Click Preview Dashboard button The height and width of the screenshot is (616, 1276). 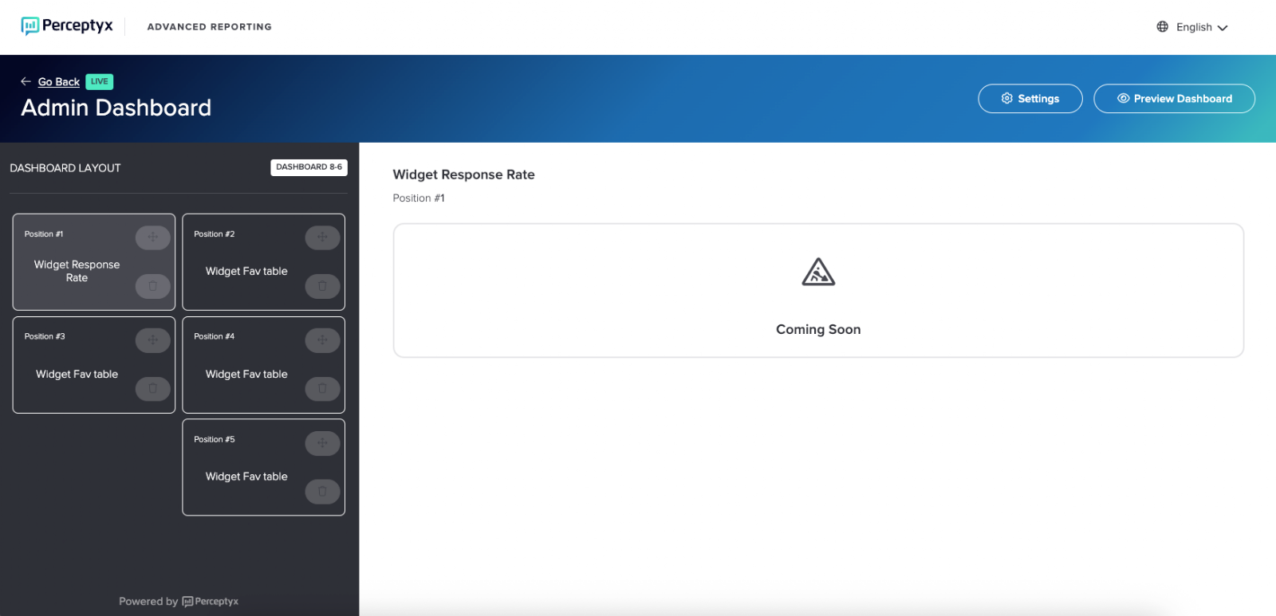1174,99
